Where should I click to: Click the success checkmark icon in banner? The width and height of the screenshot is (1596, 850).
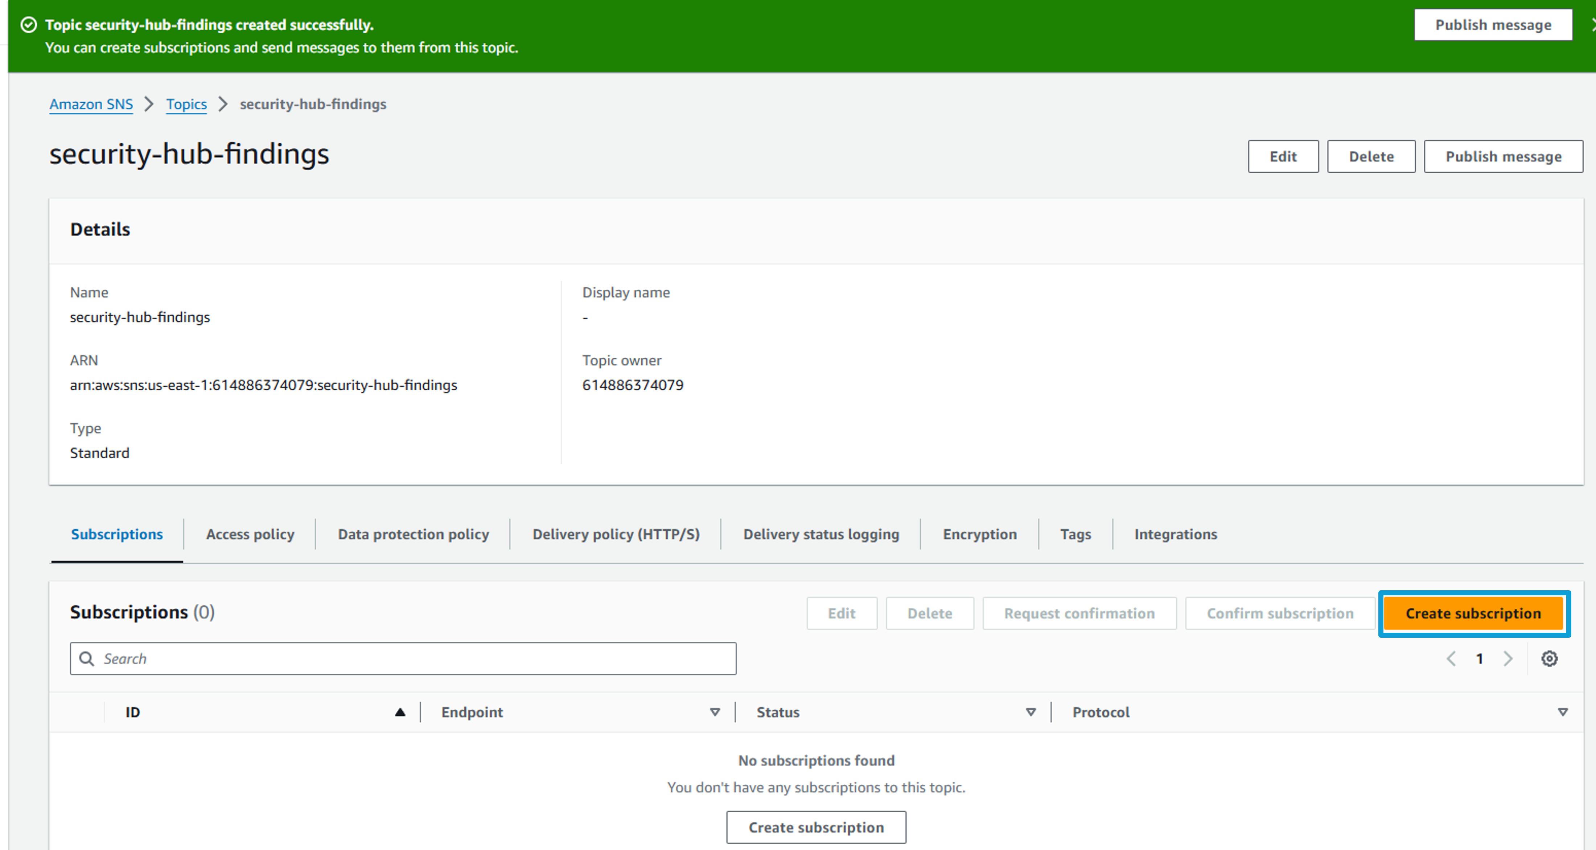point(29,25)
